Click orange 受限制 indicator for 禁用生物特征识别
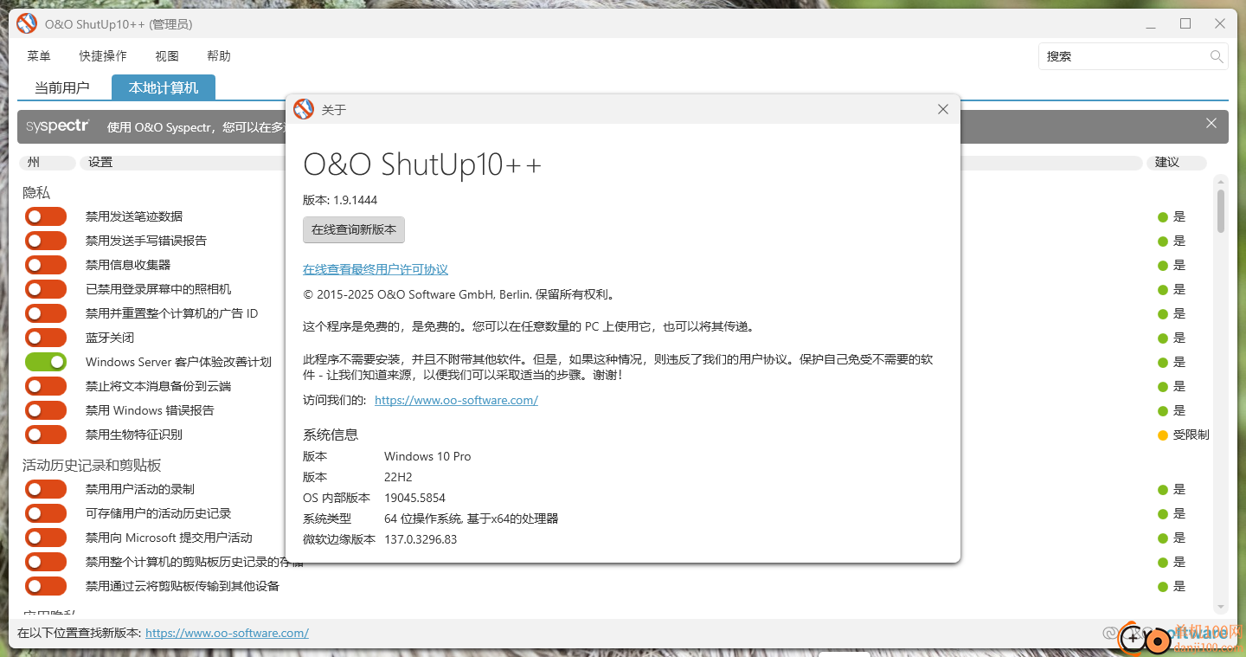The height and width of the screenshot is (657, 1246). click(1163, 435)
